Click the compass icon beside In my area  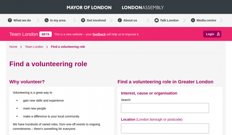[46, 20]
